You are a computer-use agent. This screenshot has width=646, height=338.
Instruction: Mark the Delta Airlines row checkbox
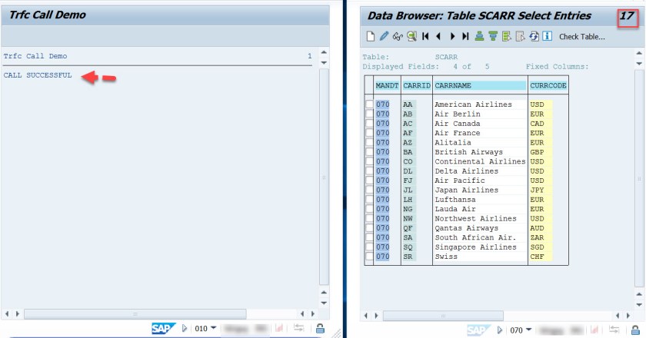pyautogui.click(x=369, y=171)
